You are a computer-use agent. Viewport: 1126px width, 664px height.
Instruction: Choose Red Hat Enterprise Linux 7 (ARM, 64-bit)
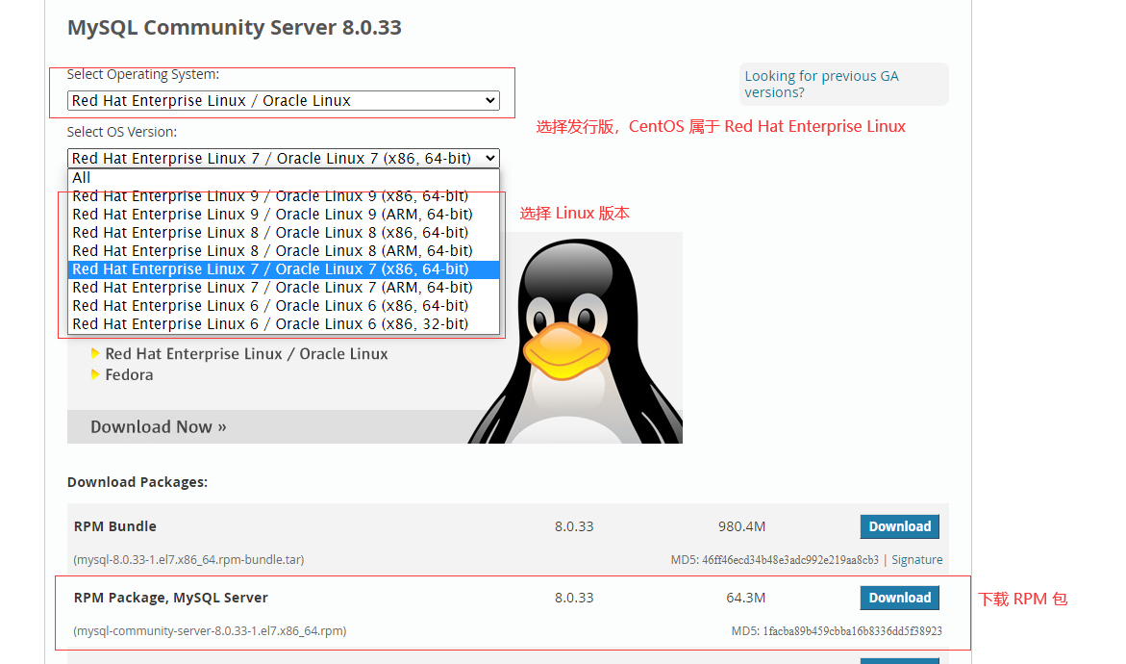pyautogui.click(x=283, y=288)
